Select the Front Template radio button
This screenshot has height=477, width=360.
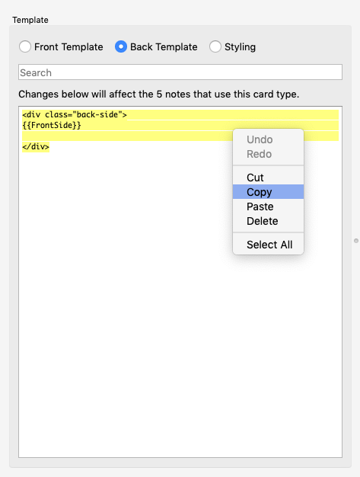25,46
